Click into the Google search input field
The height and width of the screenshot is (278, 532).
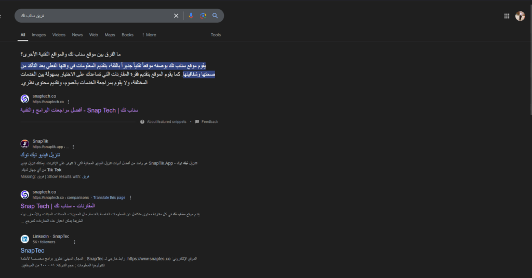[95, 16]
